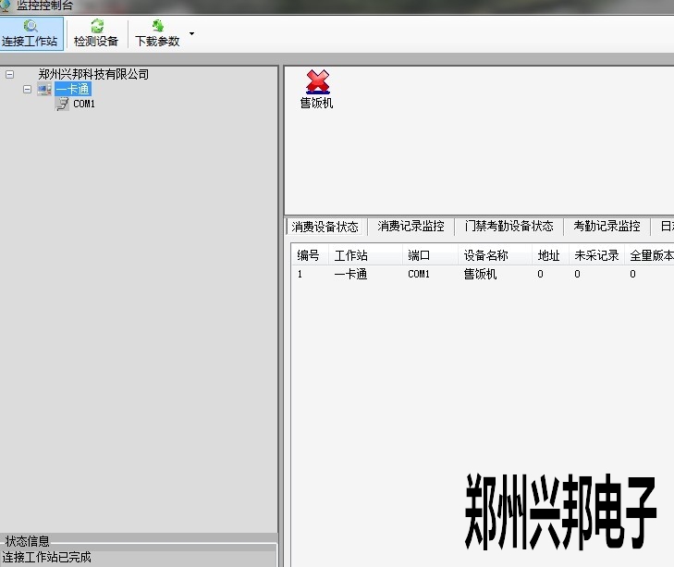This screenshot has height=567, width=674.
Task: Click the 售饭机 label under device icon
Action: pos(317,103)
